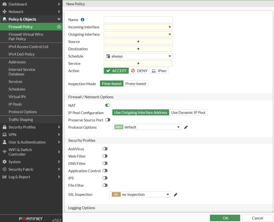Click the Name text input field
The height and width of the screenshot is (222, 274).
click(138, 20)
